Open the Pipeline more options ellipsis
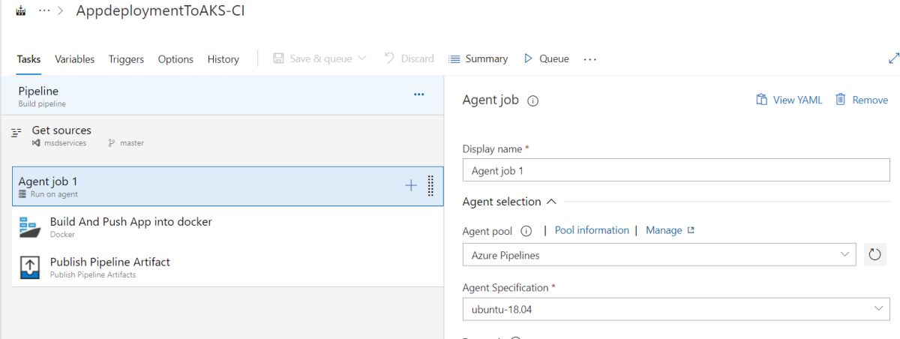Screen dimensions: 900x339 click(418, 94)
